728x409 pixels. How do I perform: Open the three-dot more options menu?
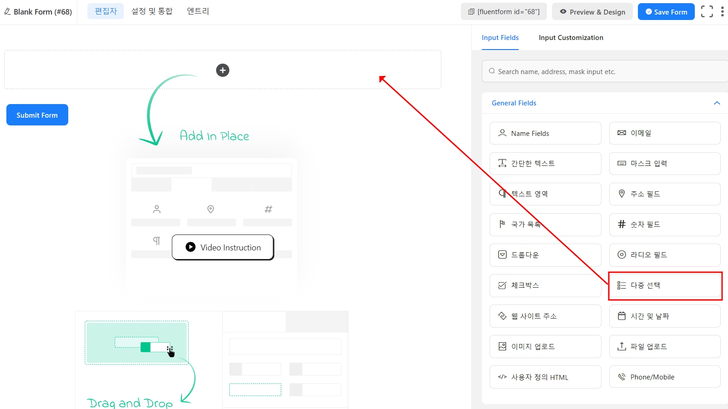coord(723,11)
